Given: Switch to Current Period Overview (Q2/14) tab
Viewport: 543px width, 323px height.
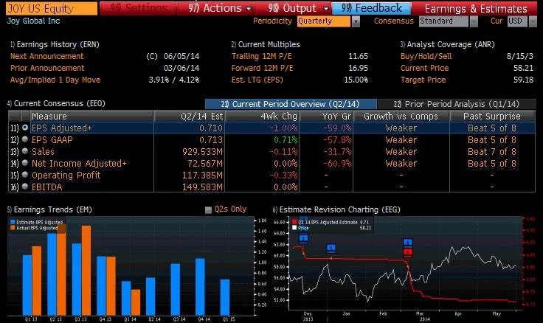Looking at the screenshot, I should 291,104.
